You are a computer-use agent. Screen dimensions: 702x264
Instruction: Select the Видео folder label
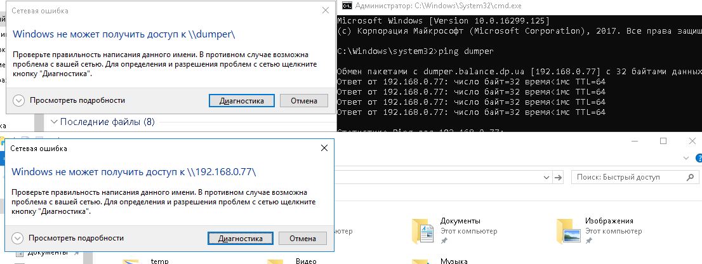click(306, 261)
